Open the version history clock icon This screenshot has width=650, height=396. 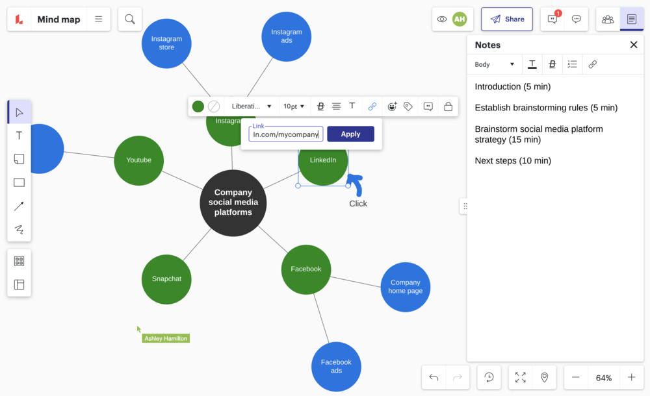[x=489, y=377]
